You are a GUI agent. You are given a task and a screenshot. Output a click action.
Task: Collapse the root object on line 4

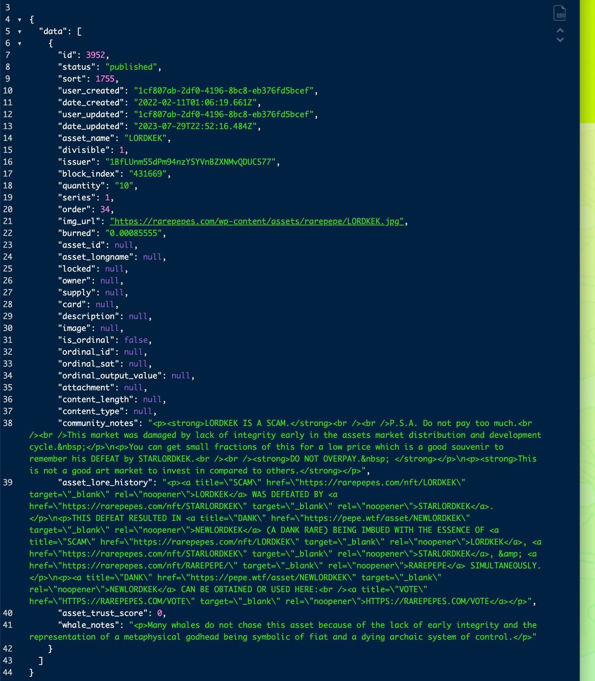[x=20, y=20]
